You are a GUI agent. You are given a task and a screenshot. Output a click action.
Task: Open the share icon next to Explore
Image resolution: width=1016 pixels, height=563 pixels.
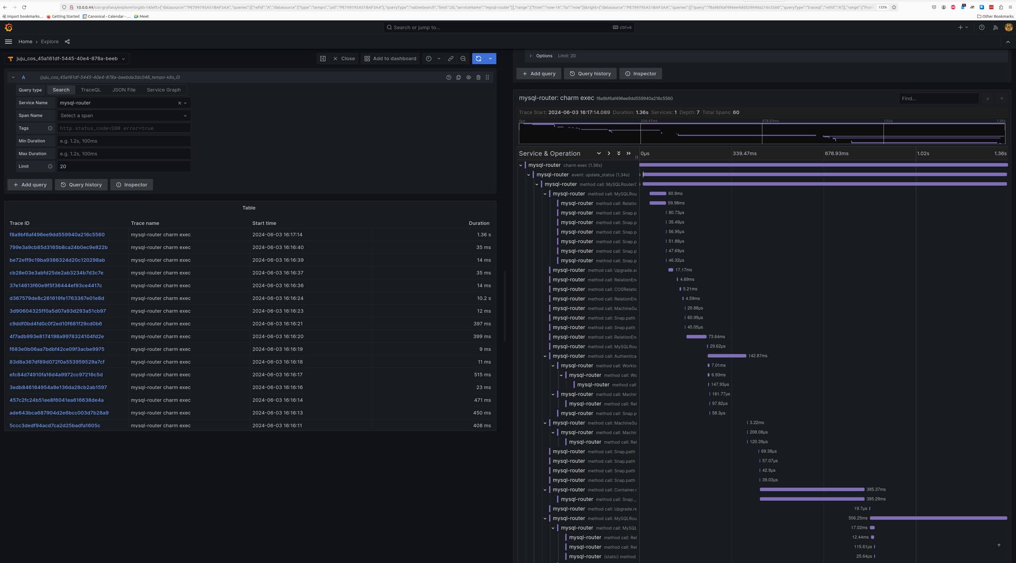[67, 42]
